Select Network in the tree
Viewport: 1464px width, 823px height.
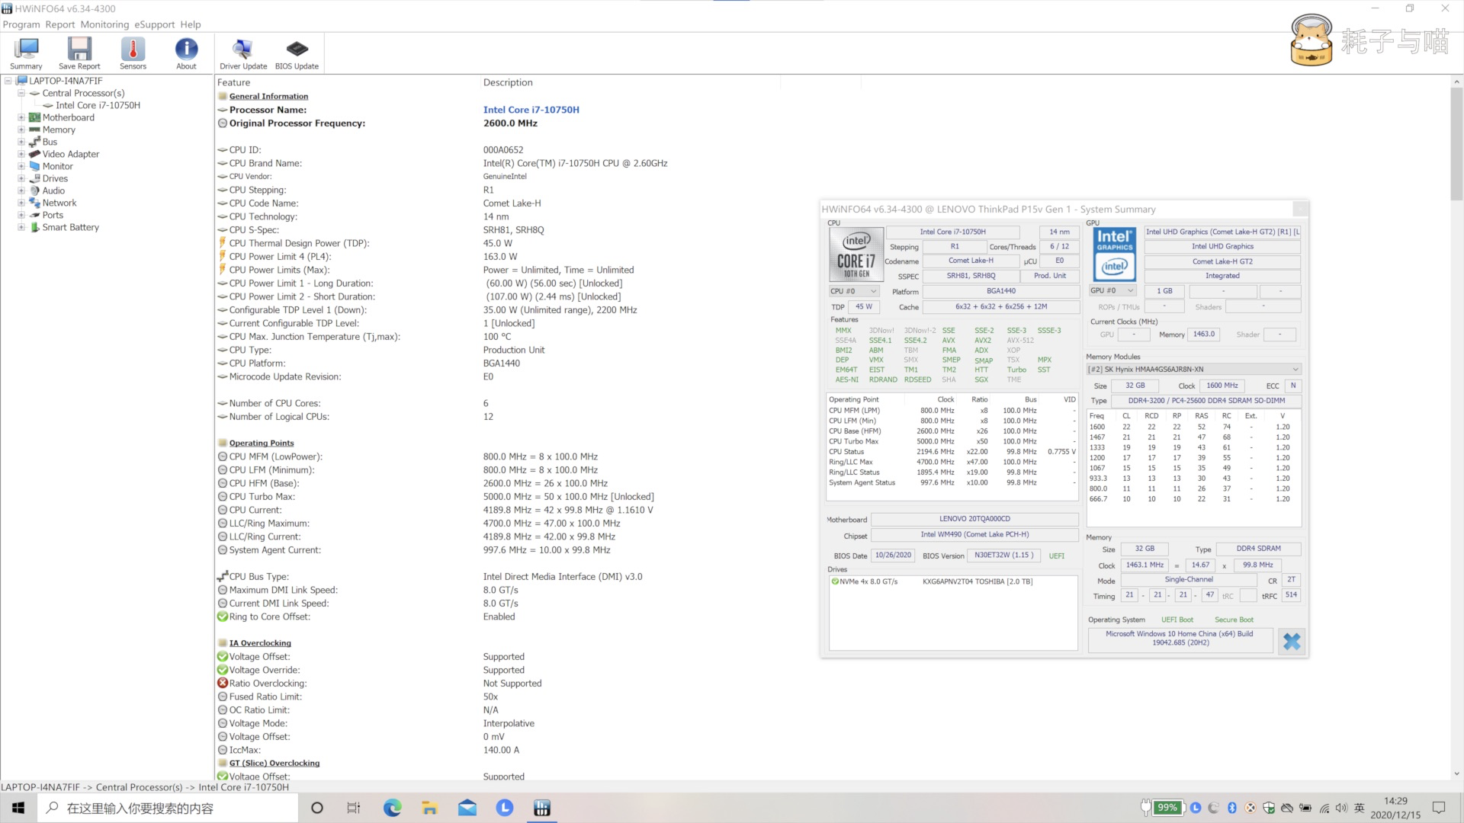pos(59,203)
